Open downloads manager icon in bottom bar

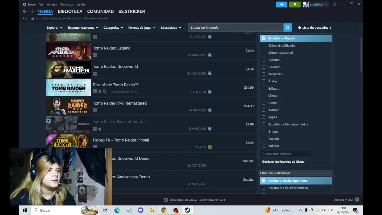166,199
